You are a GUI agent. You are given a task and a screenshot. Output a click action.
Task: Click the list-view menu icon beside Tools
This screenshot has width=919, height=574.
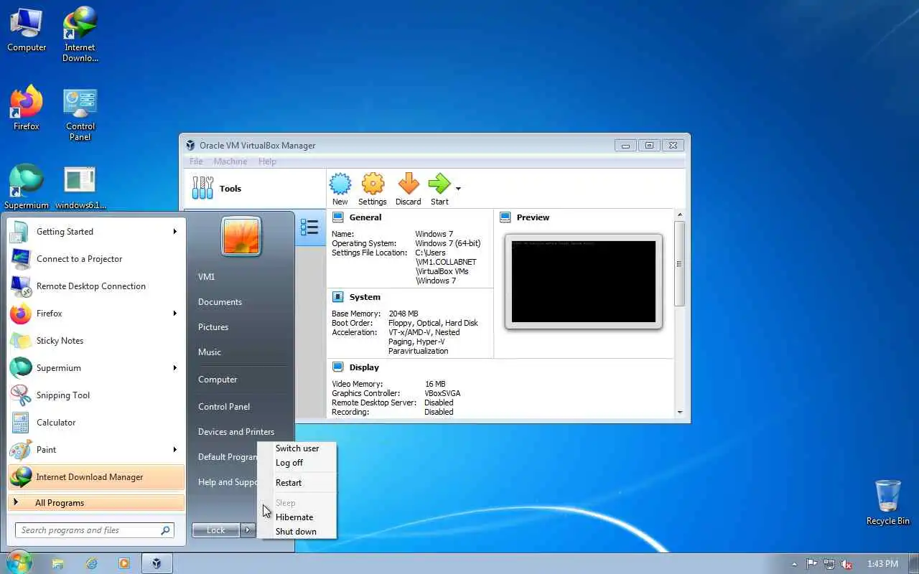click(x=309, y=227)
